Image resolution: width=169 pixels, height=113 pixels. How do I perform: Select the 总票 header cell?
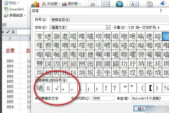coord(10,51)
